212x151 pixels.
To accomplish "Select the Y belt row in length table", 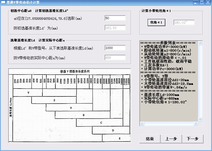I will point(28,93).
